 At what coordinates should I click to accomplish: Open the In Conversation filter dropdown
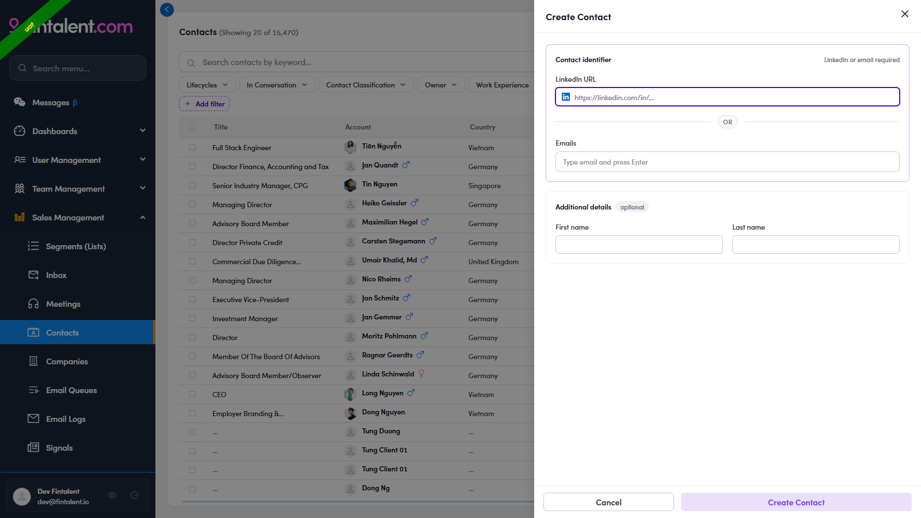click(277, 85)
